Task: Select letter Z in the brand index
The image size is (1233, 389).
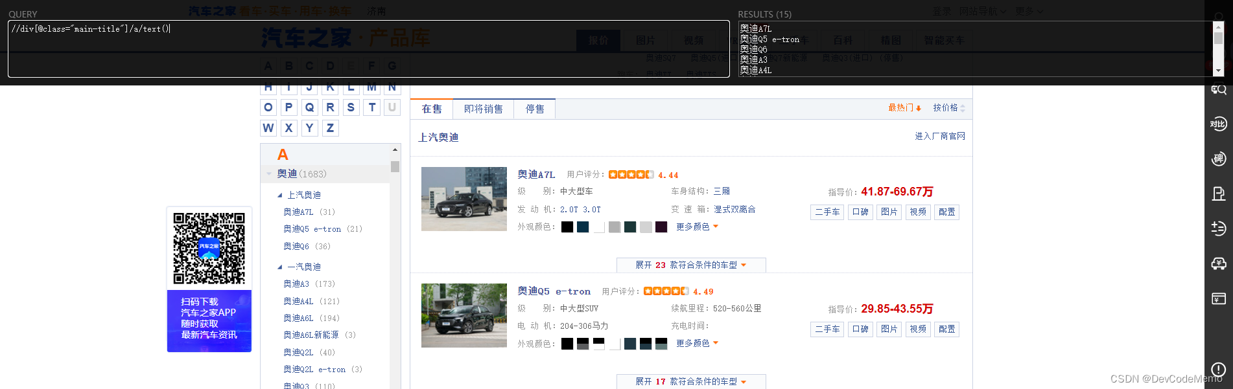Action: 331,128
